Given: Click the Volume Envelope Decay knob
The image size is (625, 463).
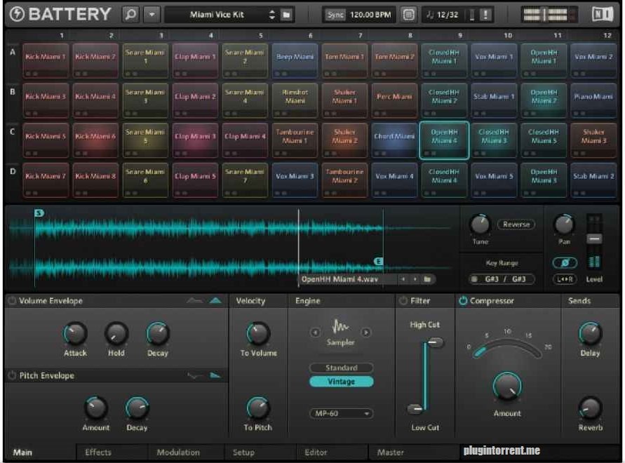Looking at the screenshot, I should pos(157,334).
